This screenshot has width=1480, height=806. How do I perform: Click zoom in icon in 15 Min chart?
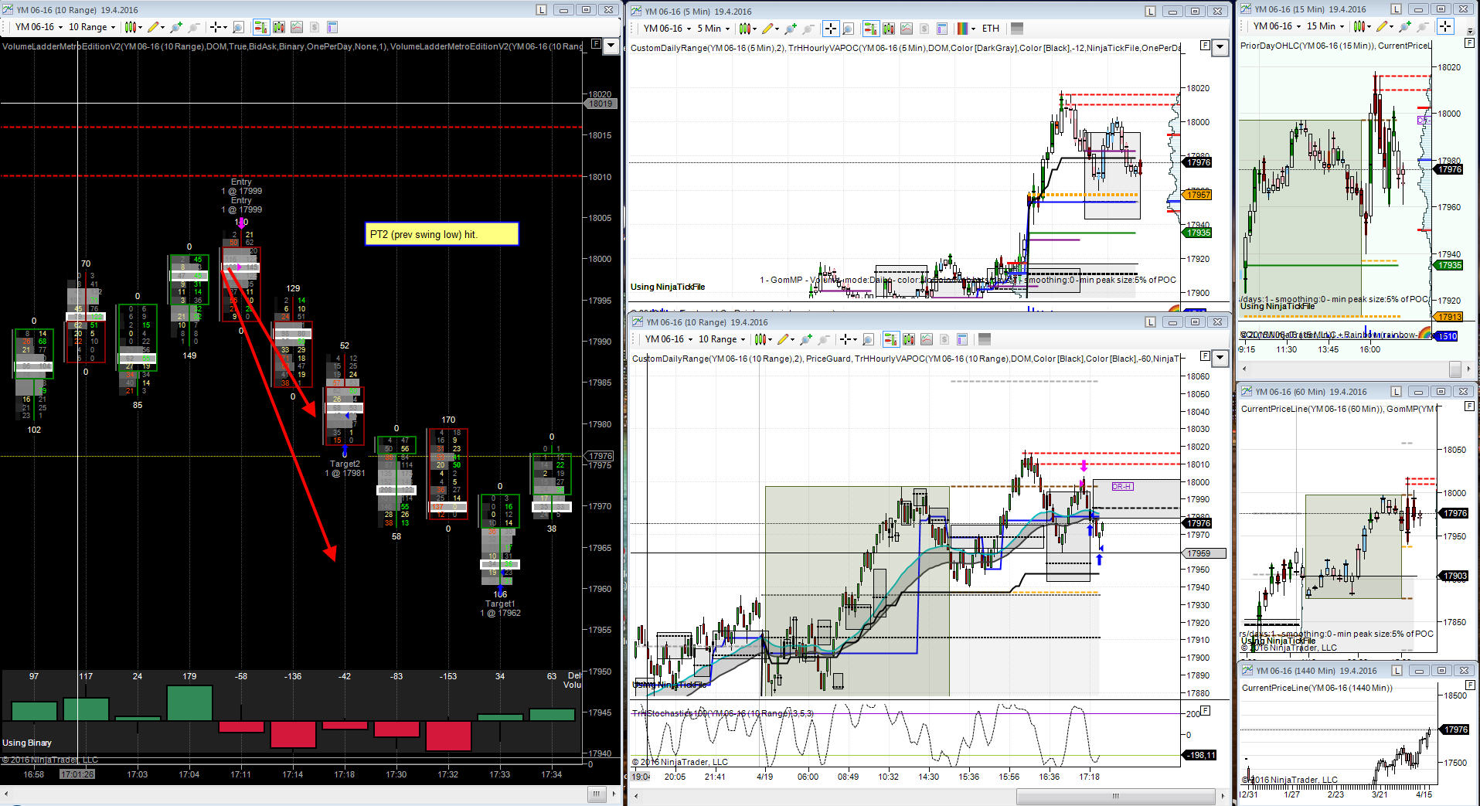(1403, 26)
